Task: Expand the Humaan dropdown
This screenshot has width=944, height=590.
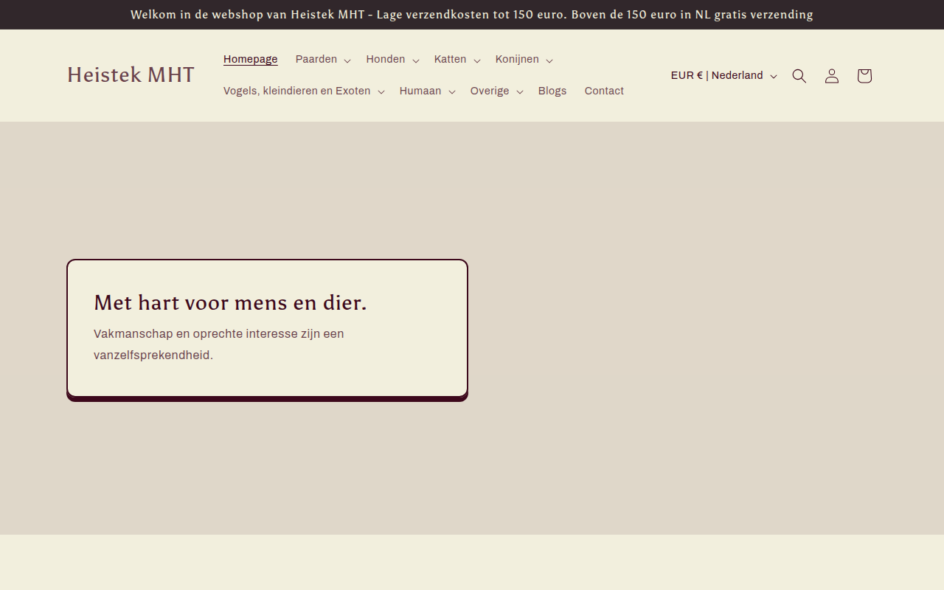Action: tap(427, 91)
